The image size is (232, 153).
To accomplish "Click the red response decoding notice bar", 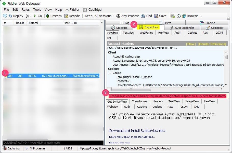I will pyautogui.click(x=167, y=96).
